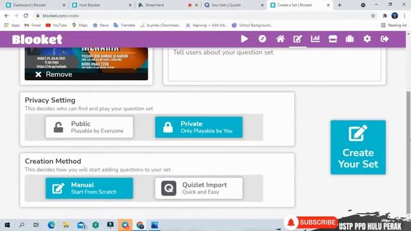Click the address bar URL
Image resolution: width=411 pixels, height=231 pixels.
tap(60, 15)
